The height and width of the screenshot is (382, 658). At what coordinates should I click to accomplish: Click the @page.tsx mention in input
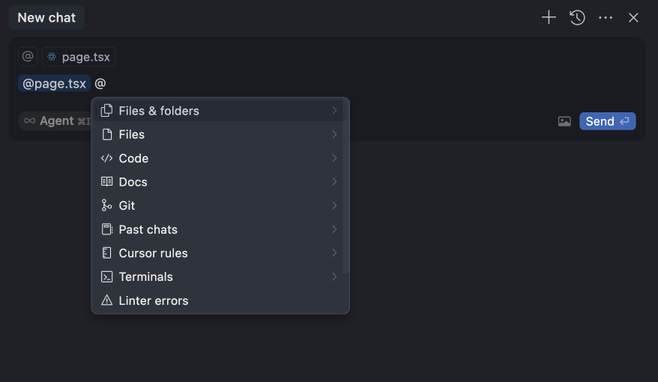(x=54, y=84)
